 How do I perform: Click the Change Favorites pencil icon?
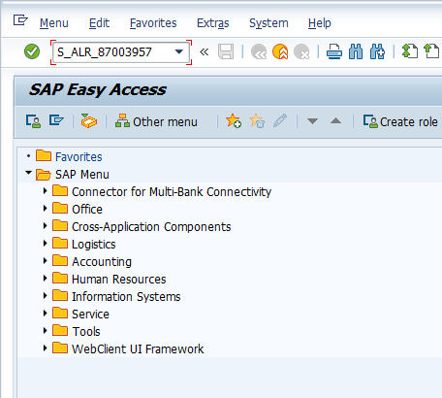(x=280, y=120)
